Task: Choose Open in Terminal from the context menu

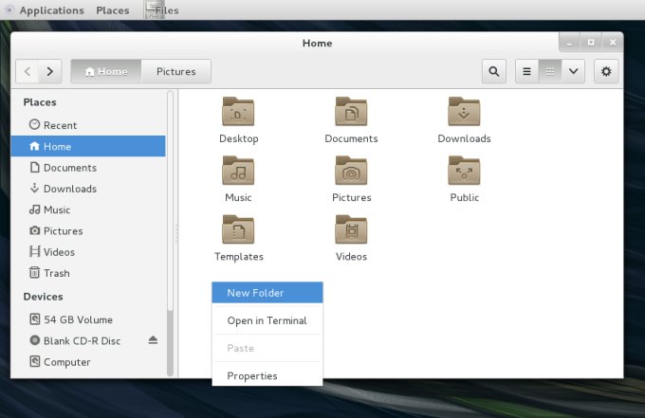Action: (x=267, y=320)
